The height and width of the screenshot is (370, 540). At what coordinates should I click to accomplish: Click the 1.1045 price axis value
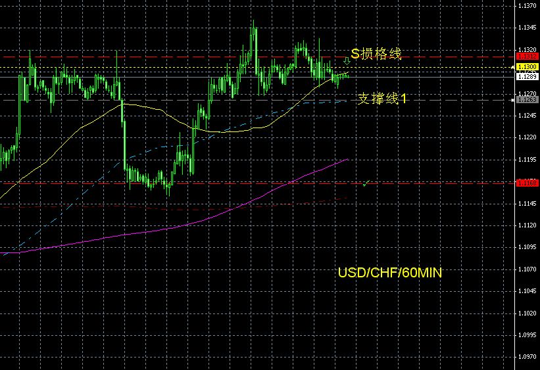coord(528,291)
